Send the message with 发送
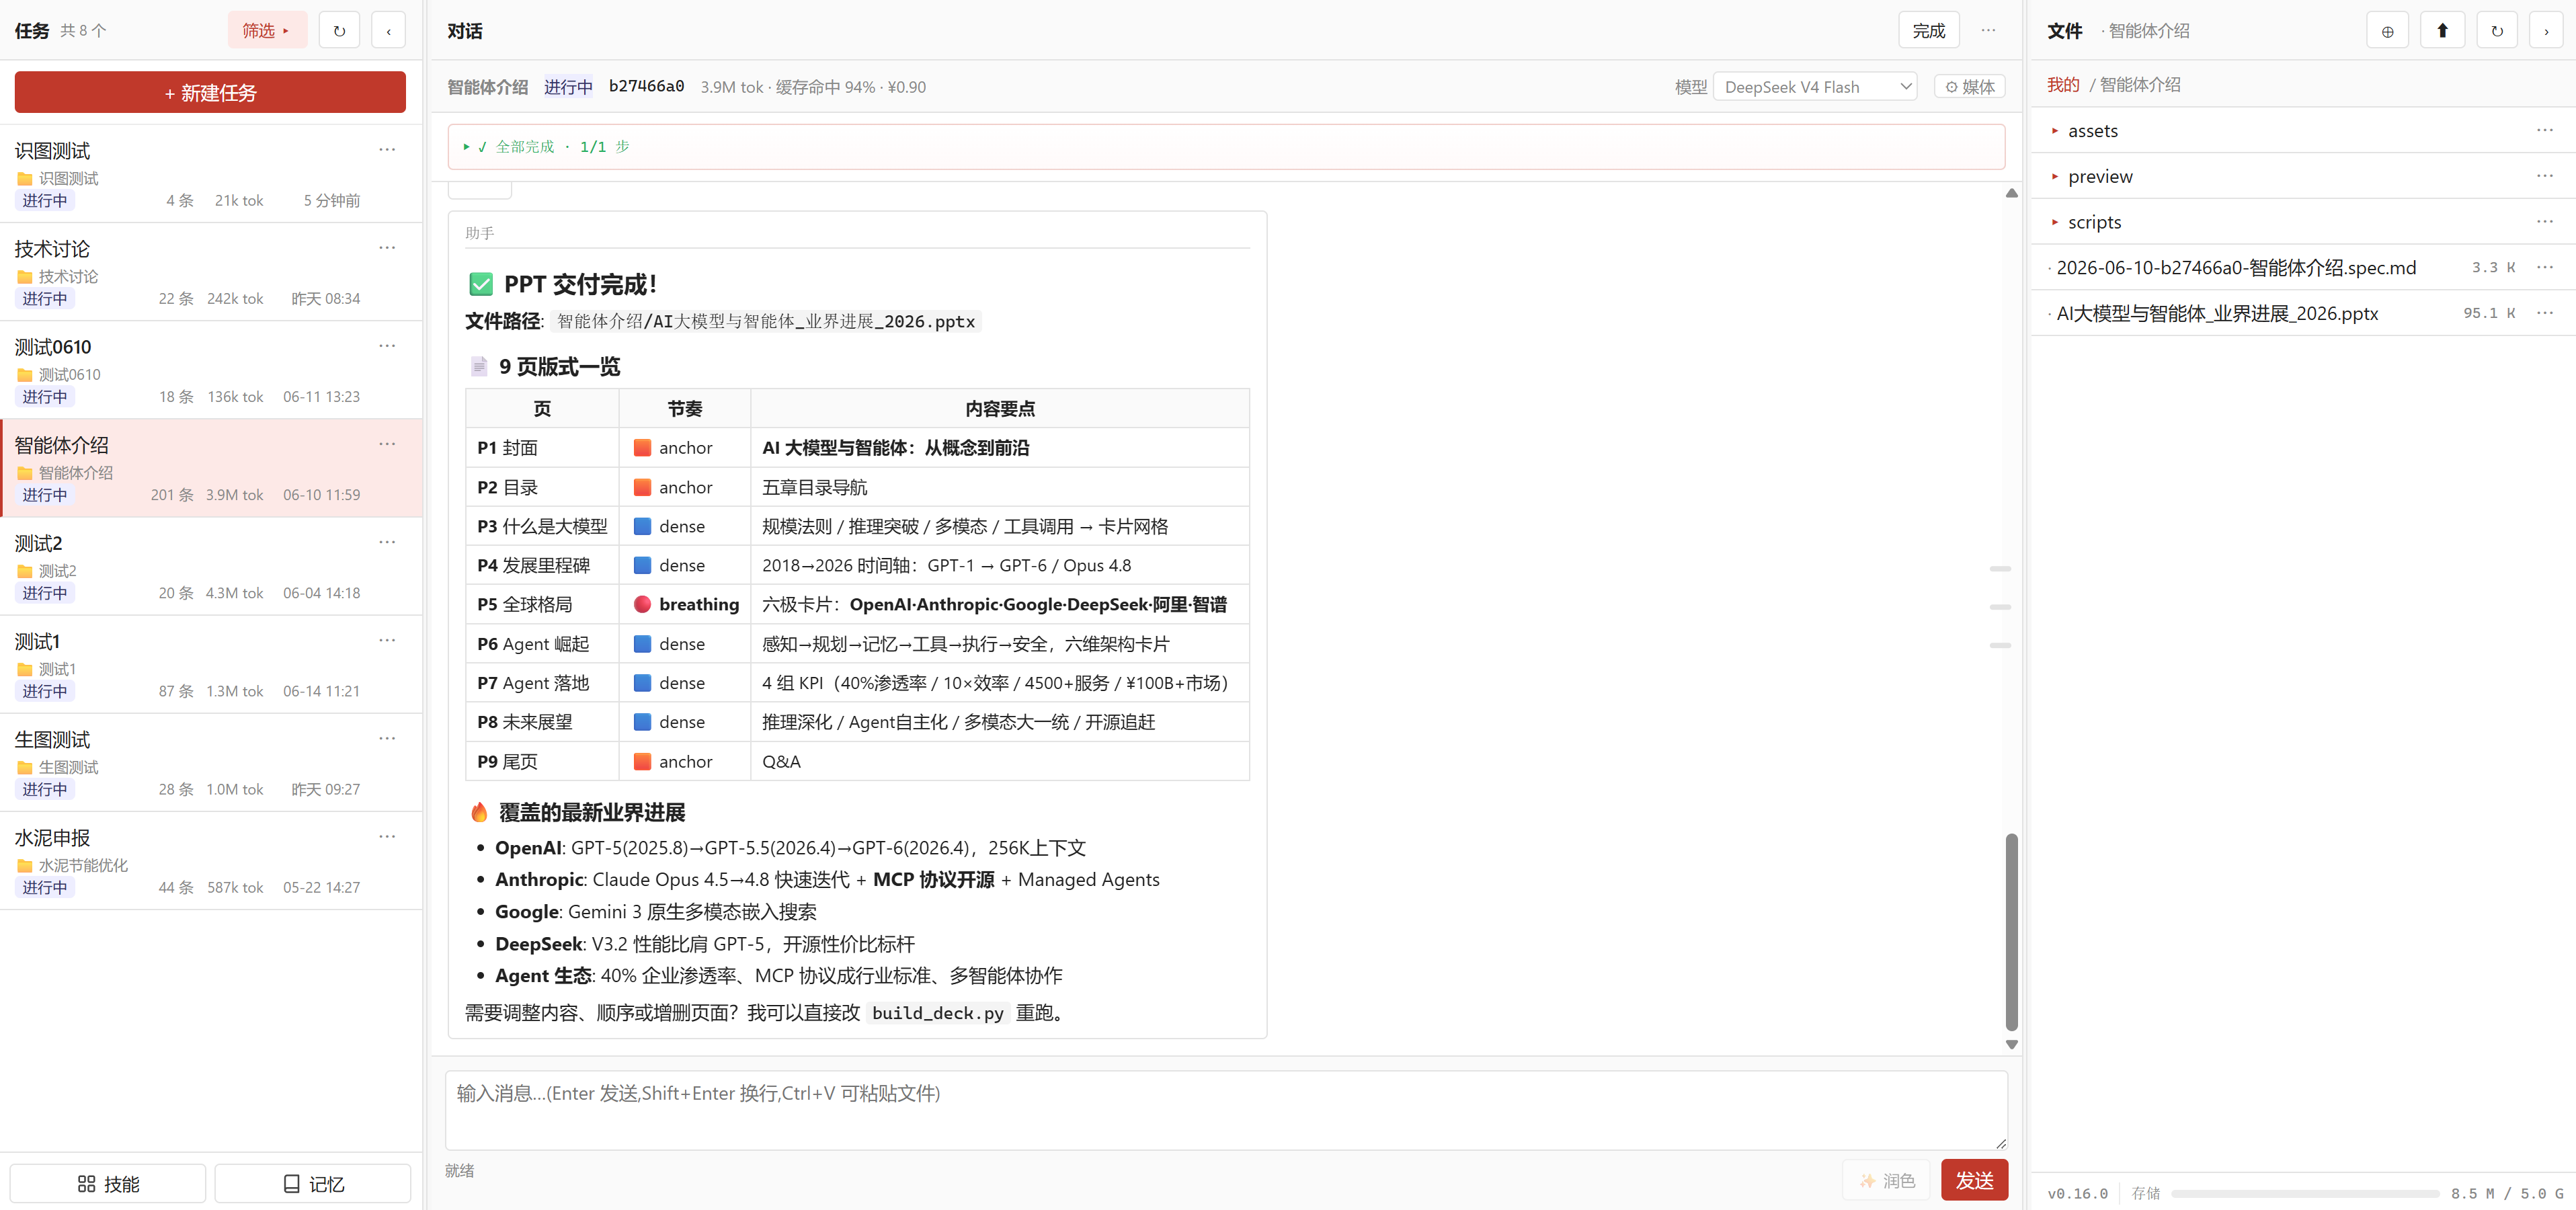This screenshot has height=1210, width=2576. 1974,1181
